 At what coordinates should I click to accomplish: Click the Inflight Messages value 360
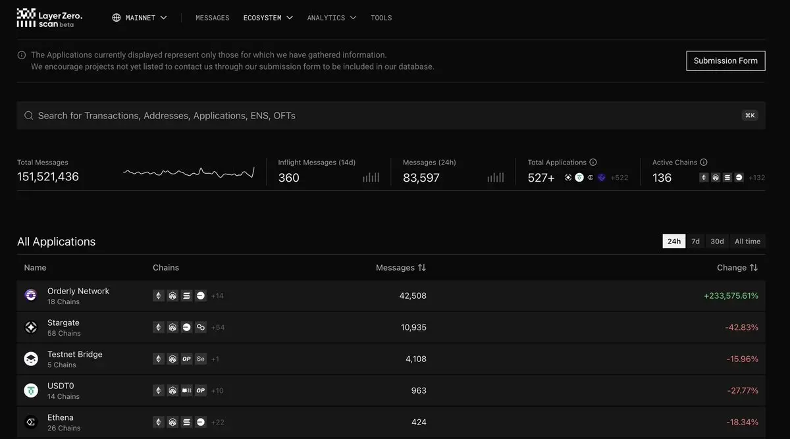click(289, 178)
